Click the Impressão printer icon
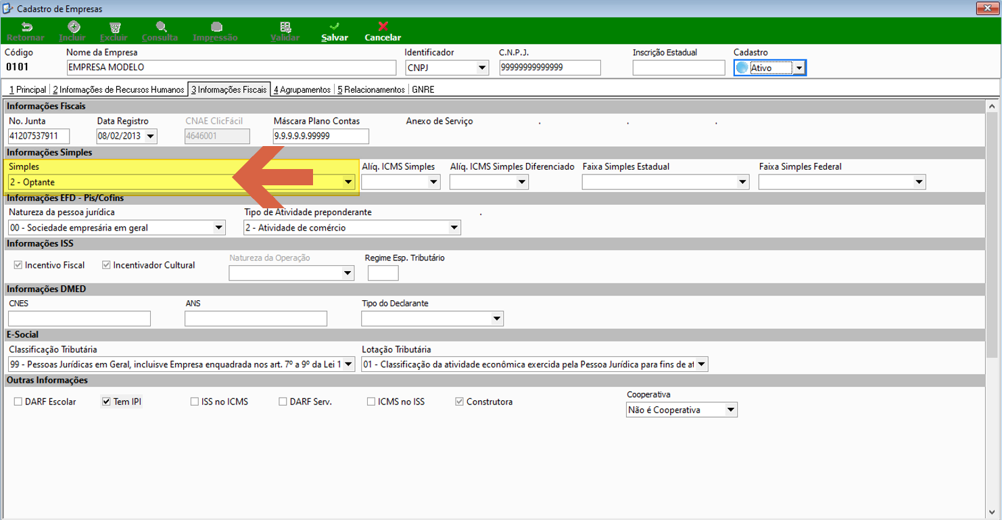1002x520 pixels. pyautogui.click(x=216, y=27)
